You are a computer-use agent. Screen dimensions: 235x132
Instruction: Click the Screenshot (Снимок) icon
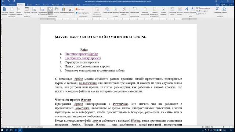pyautogui.click(x=71, y=11)
